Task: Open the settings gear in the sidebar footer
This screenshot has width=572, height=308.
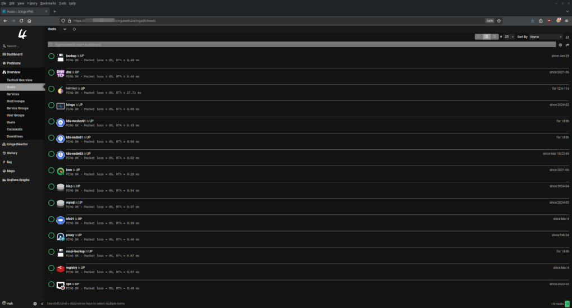Action: 35,304
